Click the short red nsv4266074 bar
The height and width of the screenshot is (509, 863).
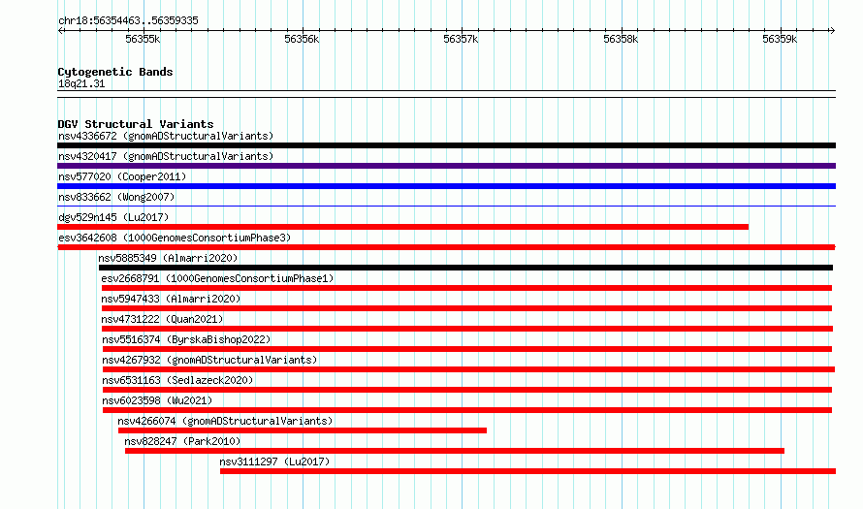pos(303,430)
